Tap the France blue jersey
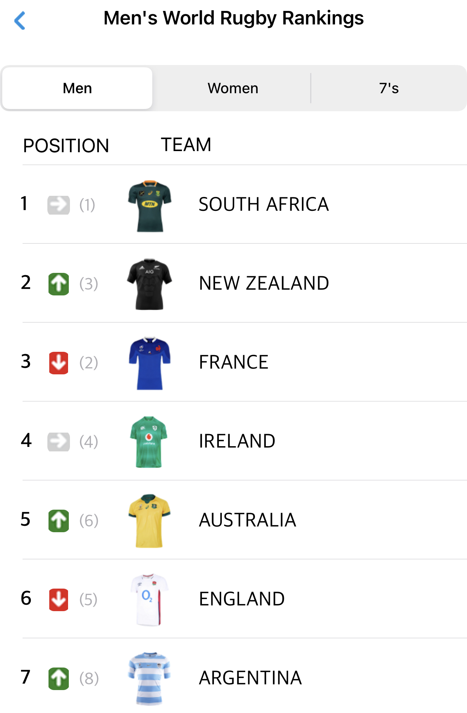 150,363
